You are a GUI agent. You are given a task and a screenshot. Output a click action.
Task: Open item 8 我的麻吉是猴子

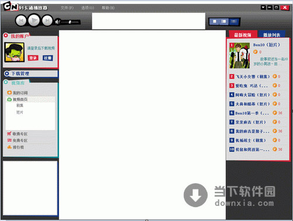253,131
